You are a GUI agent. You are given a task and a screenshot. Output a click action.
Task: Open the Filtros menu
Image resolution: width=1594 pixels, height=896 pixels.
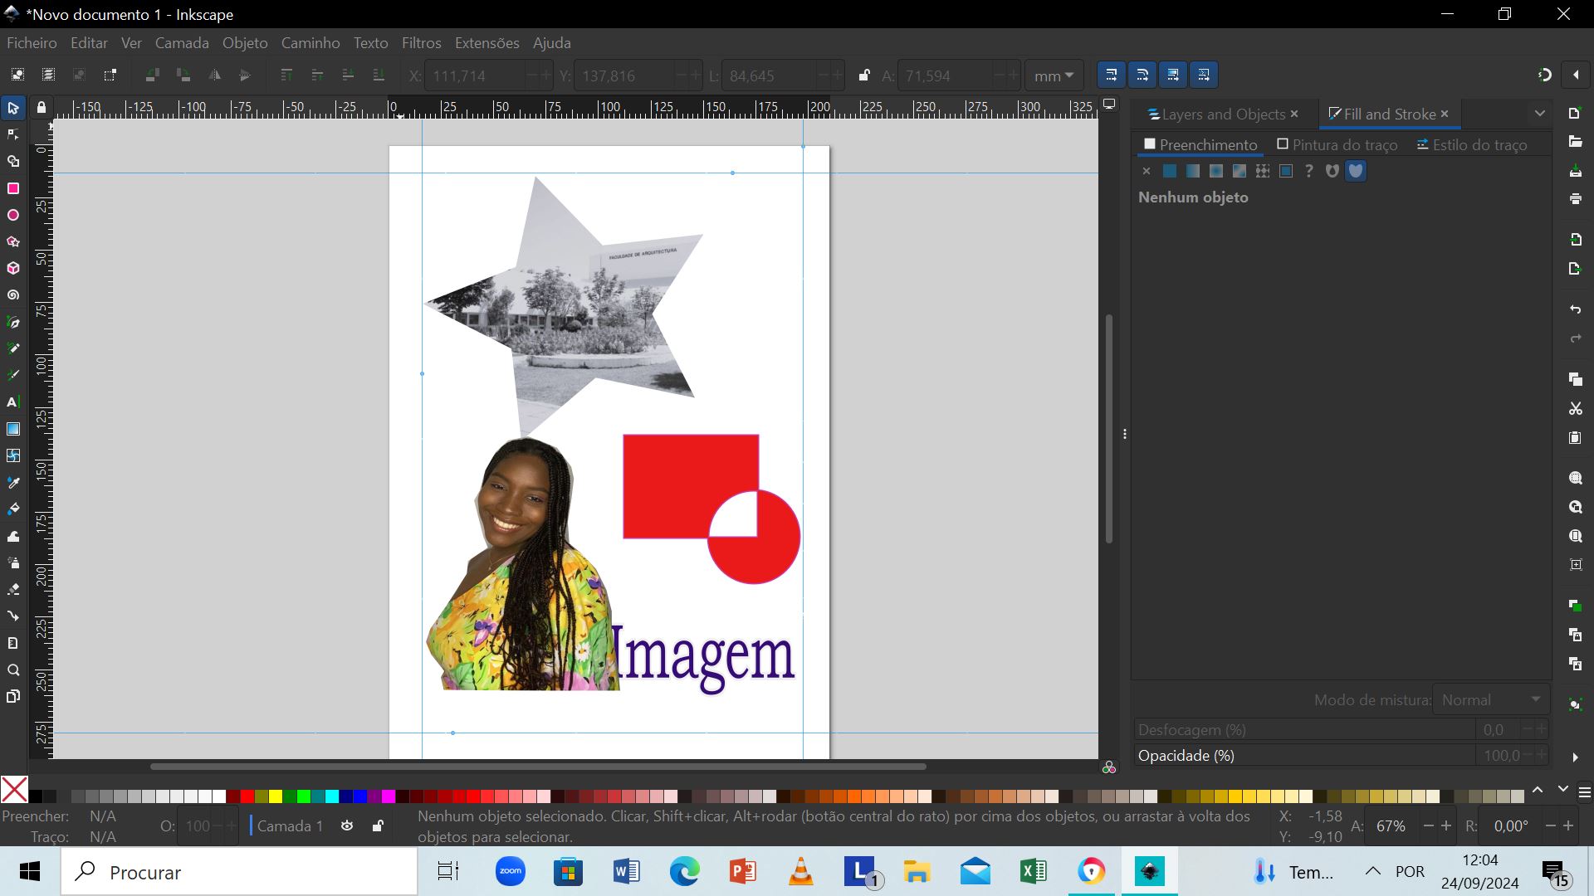[422, 43]
